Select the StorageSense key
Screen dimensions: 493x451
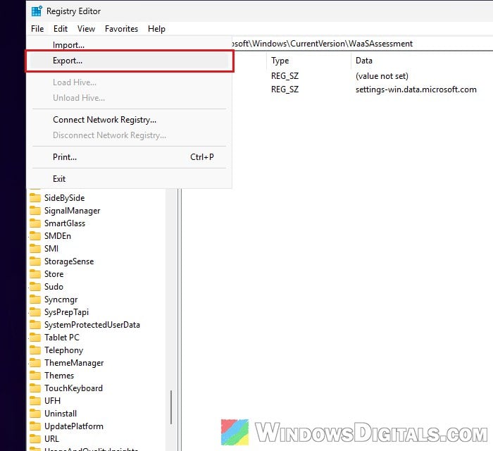[69, 261]
